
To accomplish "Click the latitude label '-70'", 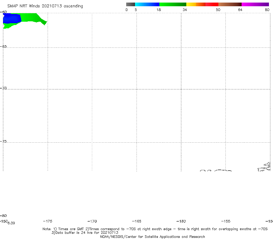I will pos(3,88).
